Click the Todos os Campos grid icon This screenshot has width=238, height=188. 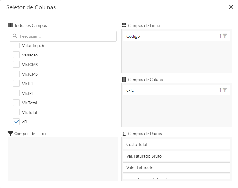tap(10, 25)
